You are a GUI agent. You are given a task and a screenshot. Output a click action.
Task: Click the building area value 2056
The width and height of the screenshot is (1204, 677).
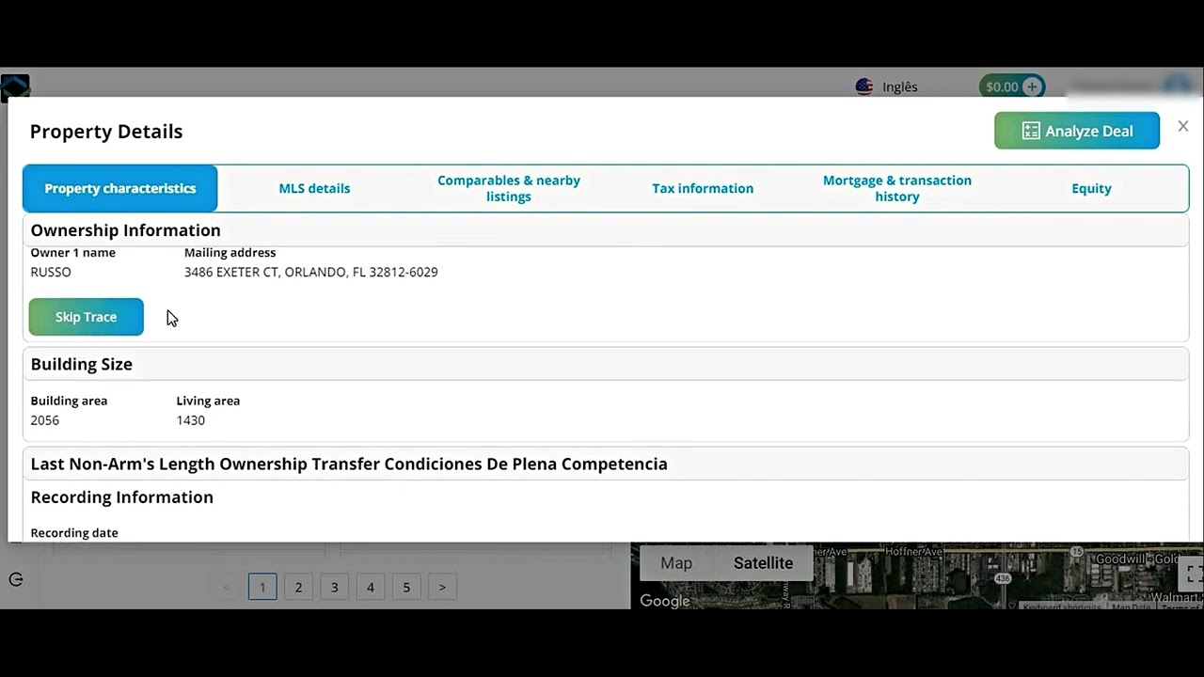point(44,420)
